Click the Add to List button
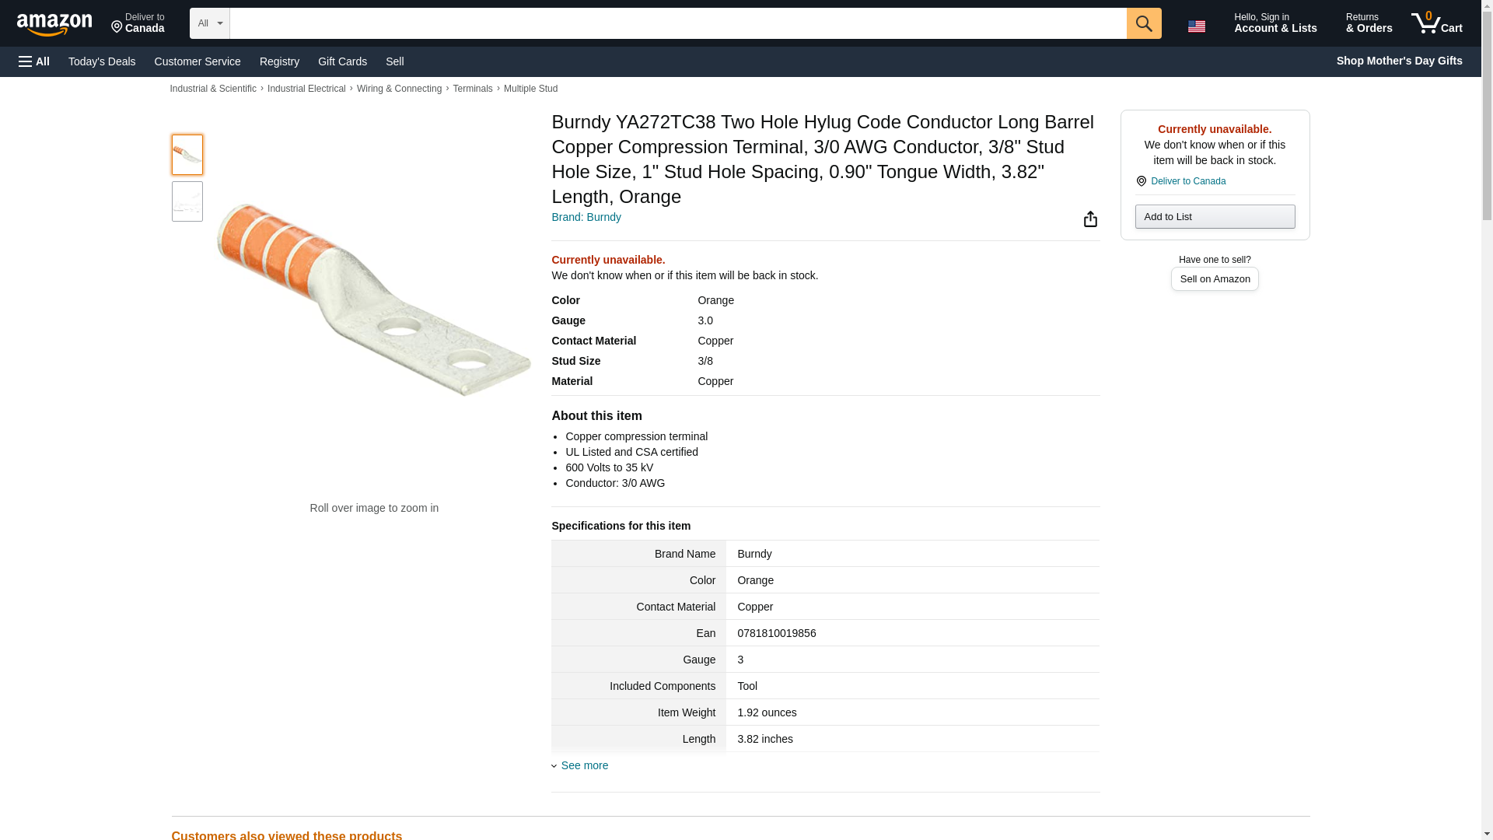 [1215, 217]
